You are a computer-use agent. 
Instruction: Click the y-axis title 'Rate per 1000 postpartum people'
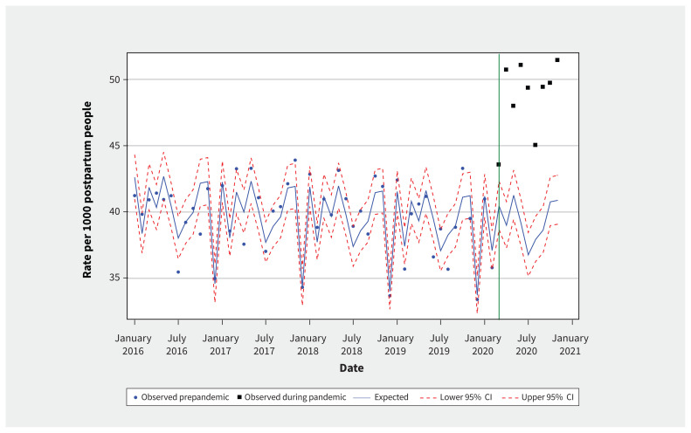click(x=87, y=189)
